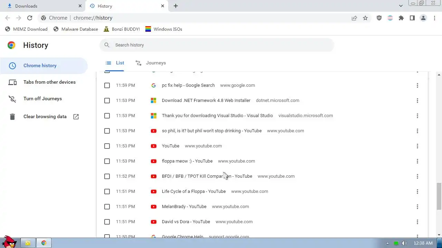Image resolution: width=442 pixels, height=248 pixels.
Task: Switch to the Journeys tab
Action: point(151,63)
